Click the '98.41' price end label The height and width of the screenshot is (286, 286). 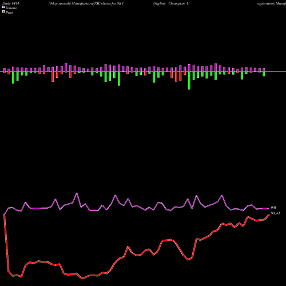pyautogui.click(x=276, y=213)
